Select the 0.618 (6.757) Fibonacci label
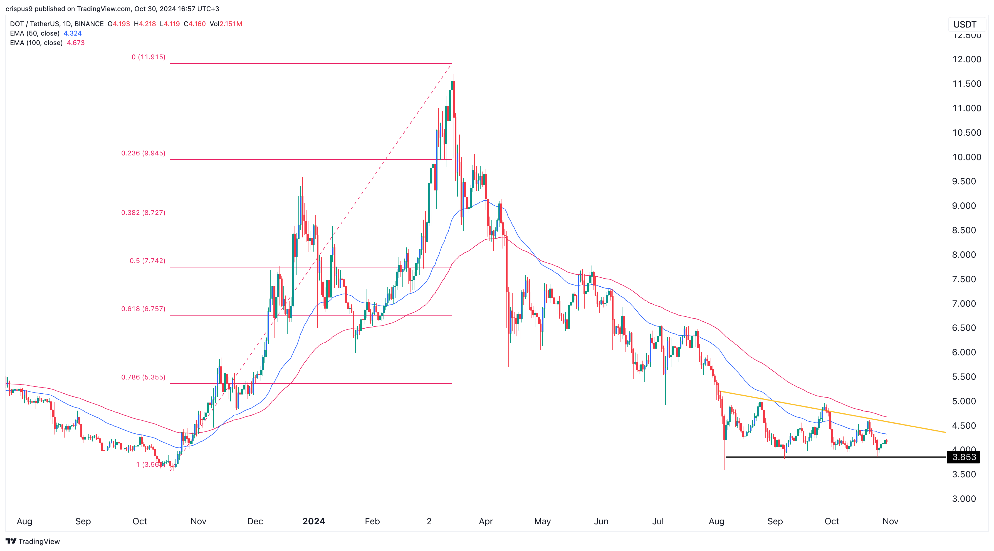The image size is (994, 551). 144,309
